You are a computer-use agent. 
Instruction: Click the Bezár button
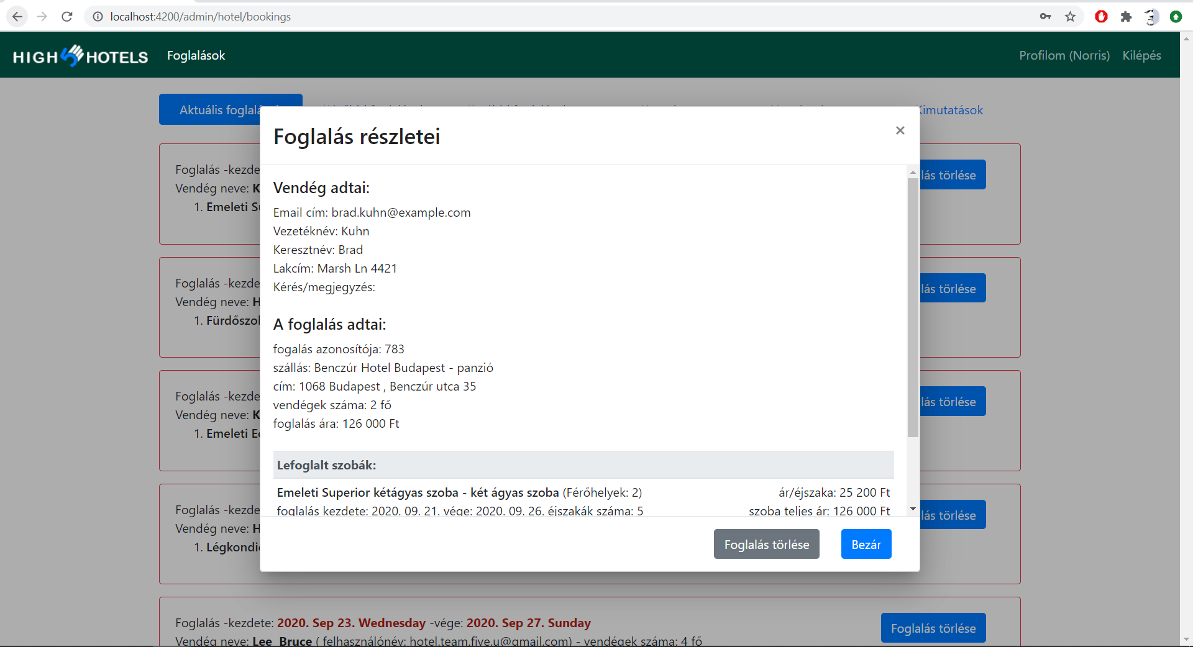coord(866,544)
